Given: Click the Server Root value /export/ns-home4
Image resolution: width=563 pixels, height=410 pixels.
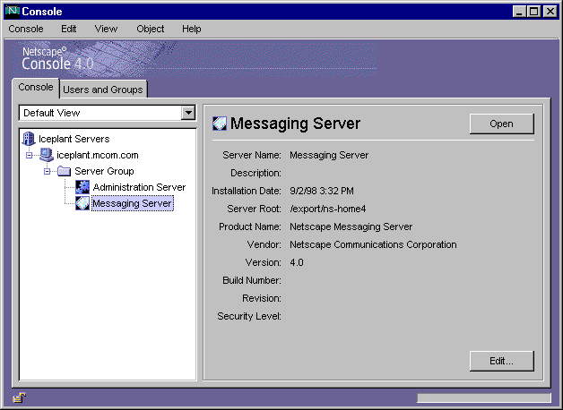Looking at the screenshot, I should (x=328, y=209).
